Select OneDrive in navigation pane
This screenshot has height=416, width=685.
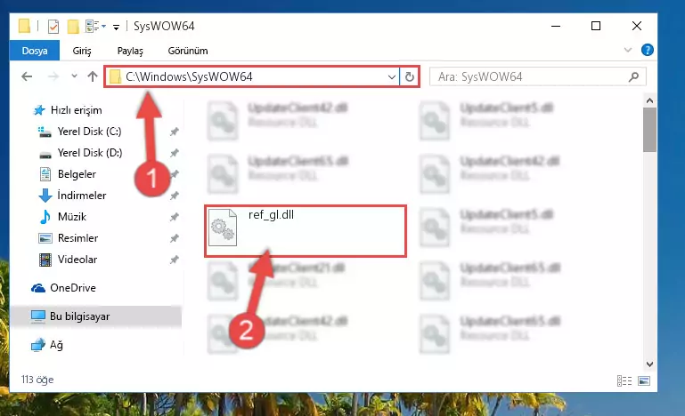(x=63, y=288)
